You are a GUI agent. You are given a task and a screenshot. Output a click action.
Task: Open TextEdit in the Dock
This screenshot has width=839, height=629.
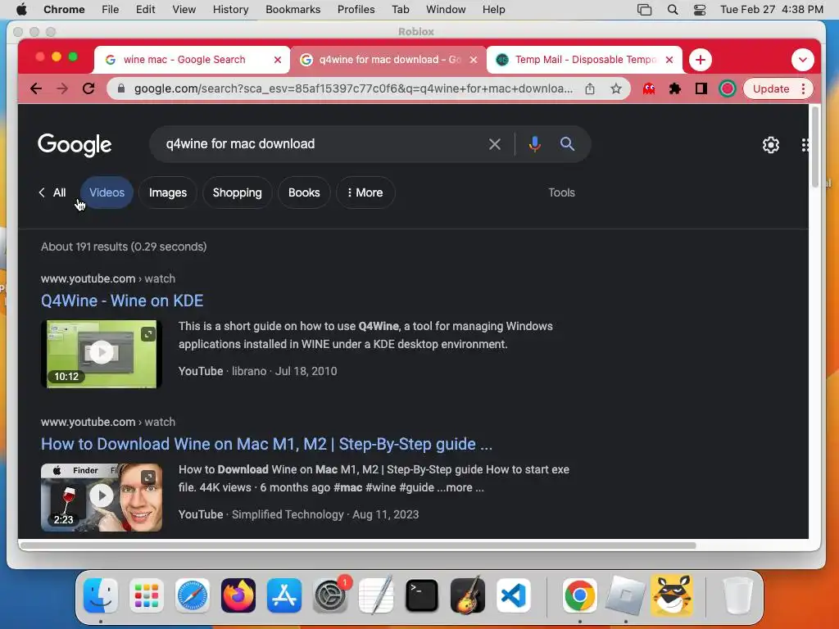coord(376,595)
